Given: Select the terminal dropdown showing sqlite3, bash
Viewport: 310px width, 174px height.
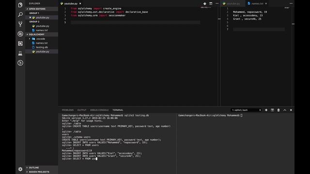Looking at the screenshot, I should click(x=246, y=110).
